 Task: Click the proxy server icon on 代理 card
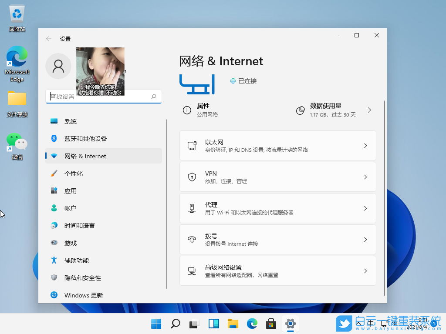[x=192, y=208]
